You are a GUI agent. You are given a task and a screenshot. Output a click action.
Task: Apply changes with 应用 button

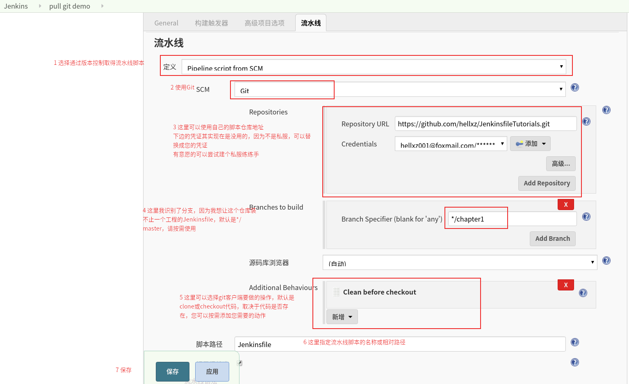[212, 372]
